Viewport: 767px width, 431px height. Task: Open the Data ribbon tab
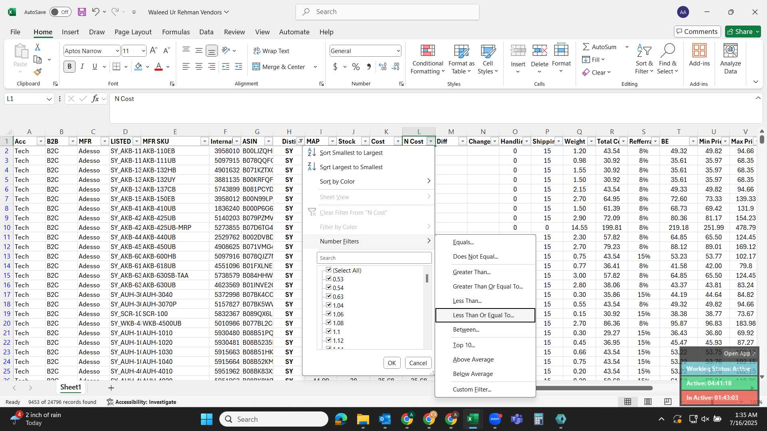coord(206,32)
